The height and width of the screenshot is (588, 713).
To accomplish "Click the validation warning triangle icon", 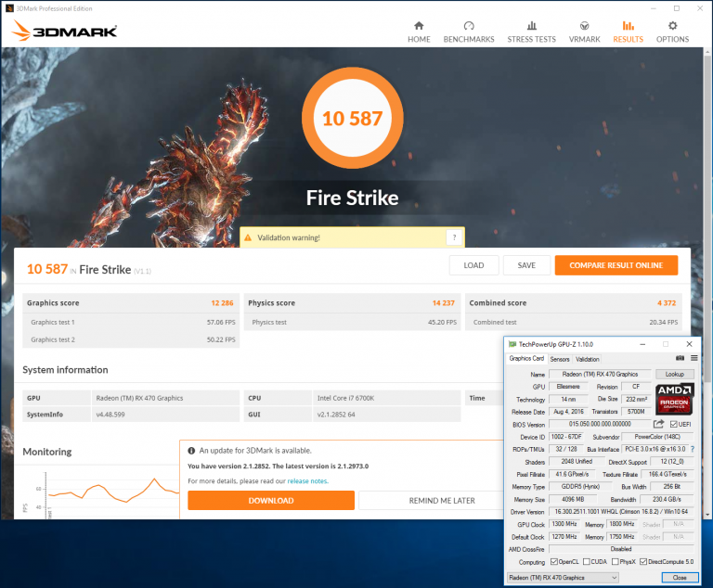I will tap(248, 237).
